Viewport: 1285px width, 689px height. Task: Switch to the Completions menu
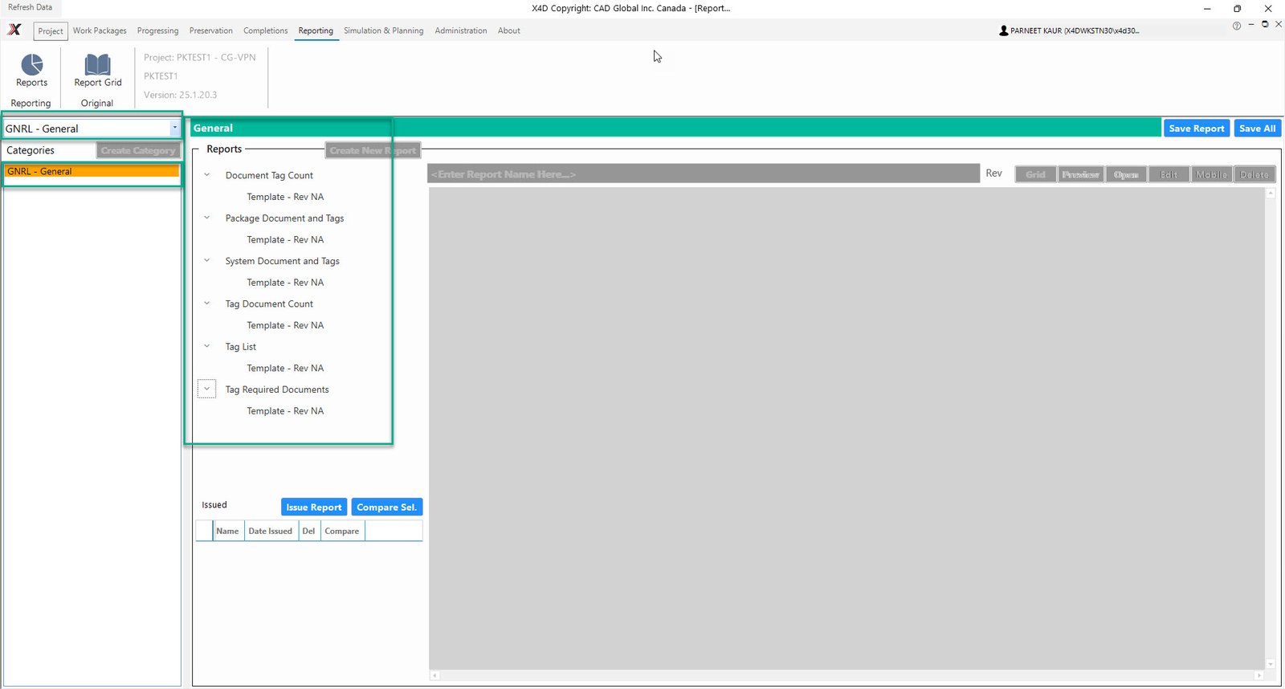[265, 31]
